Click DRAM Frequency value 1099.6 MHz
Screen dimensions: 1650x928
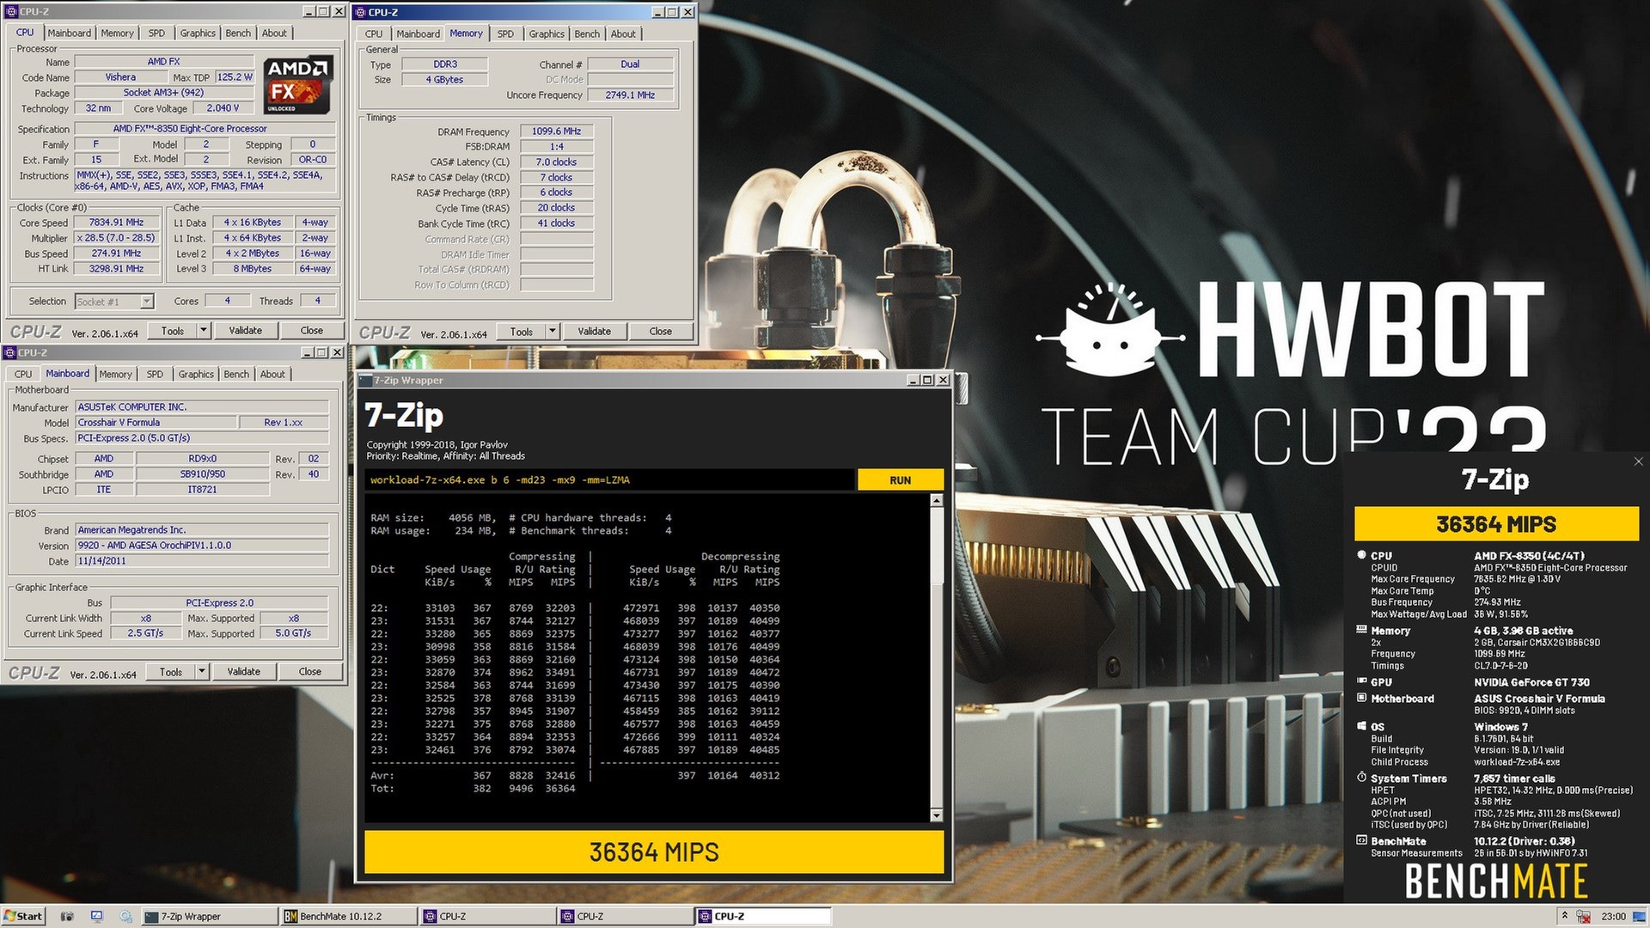(x=556, y=131)
